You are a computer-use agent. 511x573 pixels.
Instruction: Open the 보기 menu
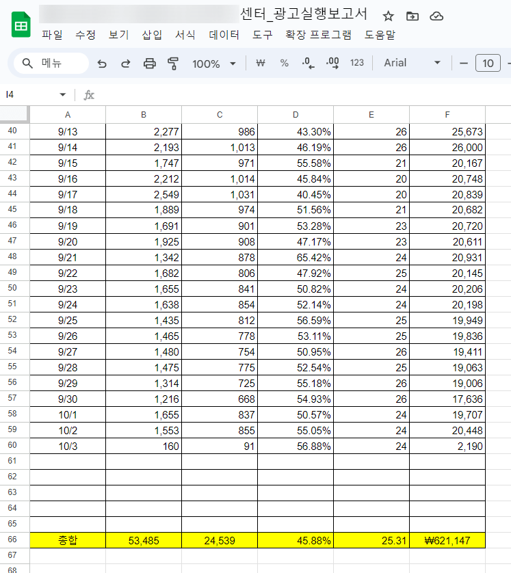coord(119,35)
